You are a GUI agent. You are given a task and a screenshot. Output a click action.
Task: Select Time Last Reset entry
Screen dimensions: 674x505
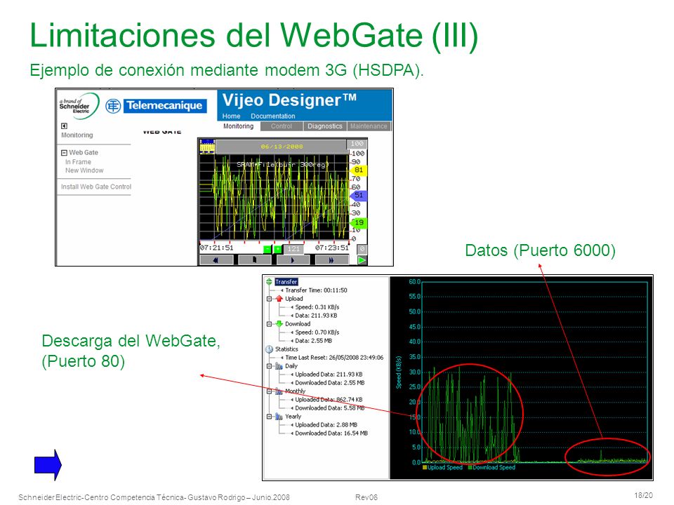tap(334, 358)
